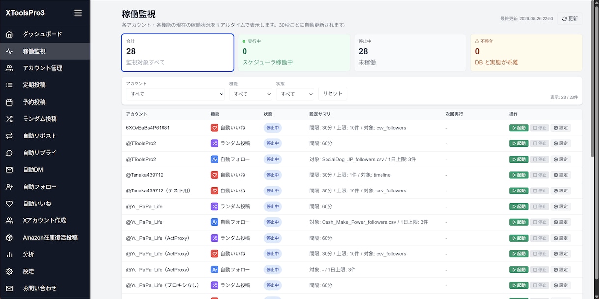
Task: Click the 定期投稿 list icon
Action: 9,85
